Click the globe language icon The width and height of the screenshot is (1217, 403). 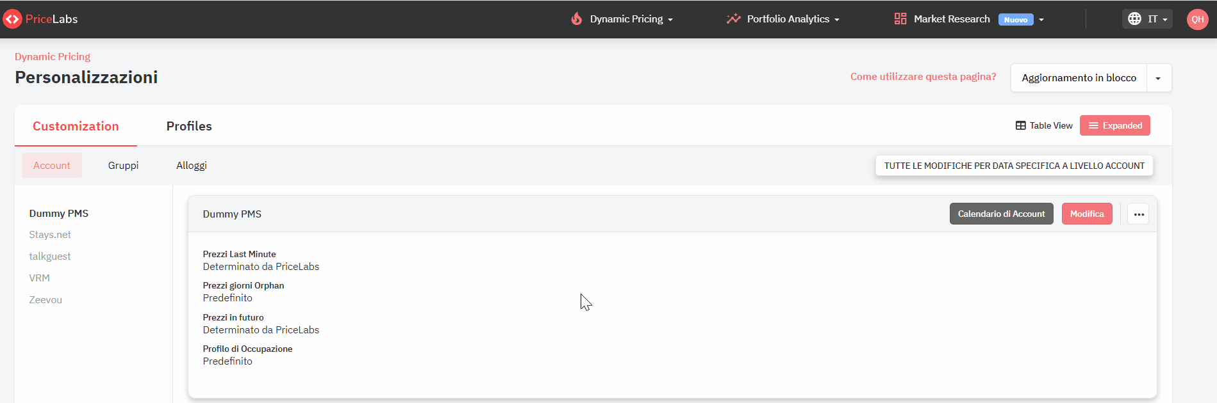point(1134,19)
